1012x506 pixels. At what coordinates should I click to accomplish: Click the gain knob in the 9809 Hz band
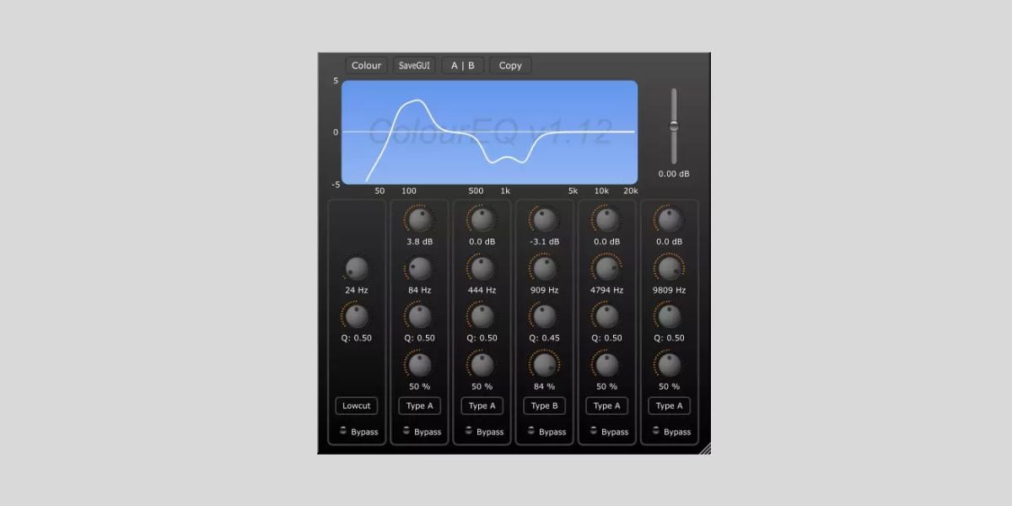(669, 220)
